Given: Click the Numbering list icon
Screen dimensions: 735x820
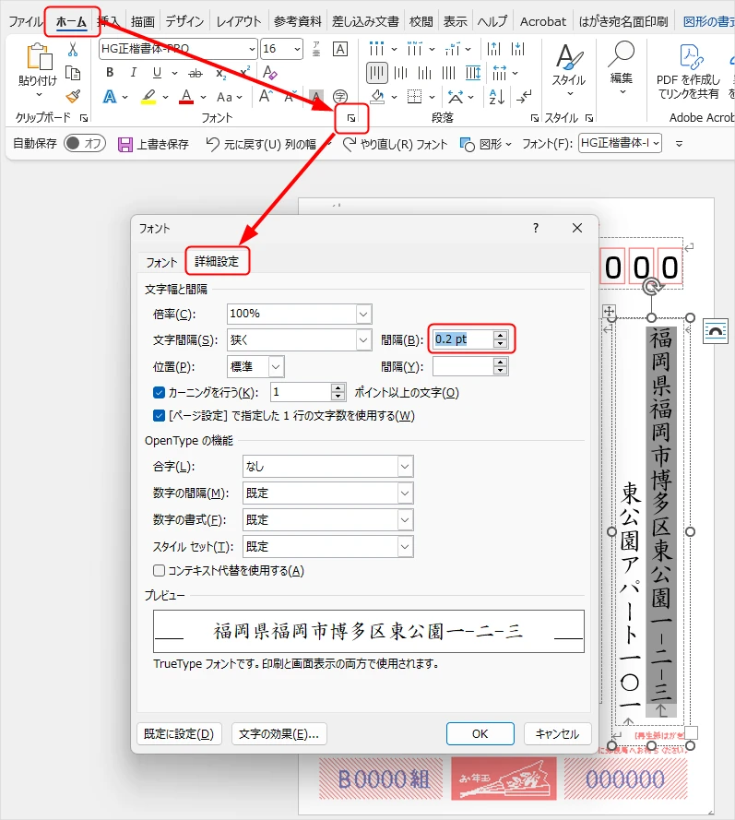Looking at the screenshot, I should tap(414, 49).
